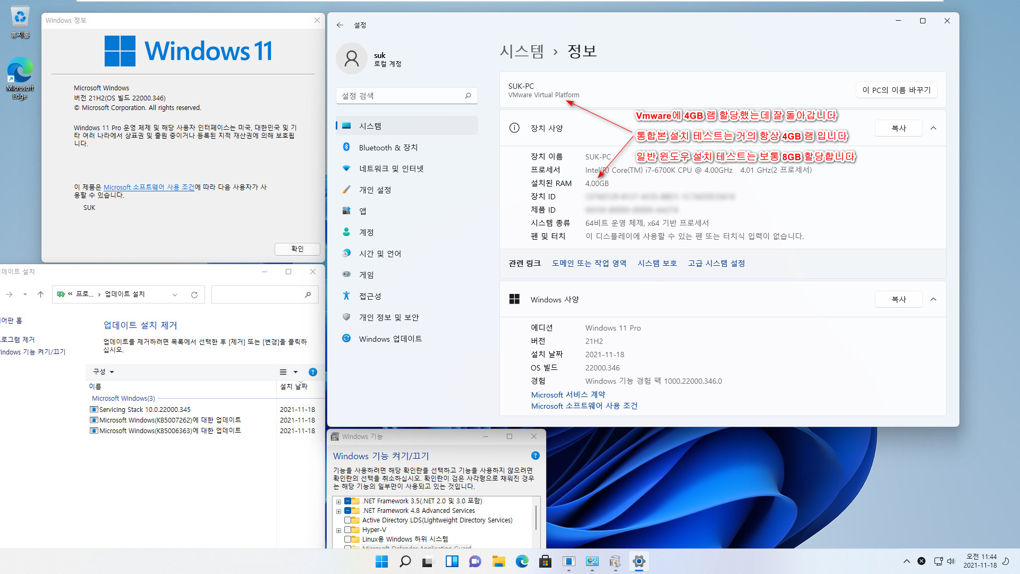Screen dimensions: 1020x574
Task: Select KB5006363 update row
Action: tap(202, 430)
